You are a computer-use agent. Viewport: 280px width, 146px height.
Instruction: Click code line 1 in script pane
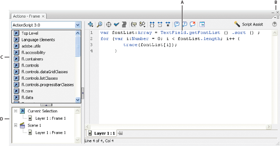(x=180, y=33)
